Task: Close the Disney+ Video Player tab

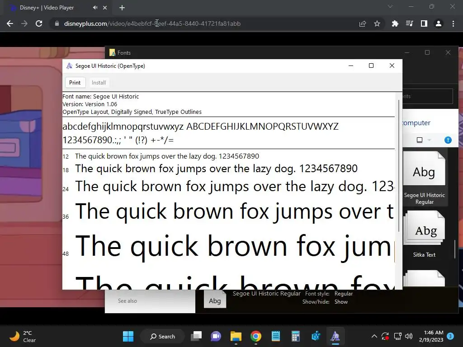Action: coord(105,8)
